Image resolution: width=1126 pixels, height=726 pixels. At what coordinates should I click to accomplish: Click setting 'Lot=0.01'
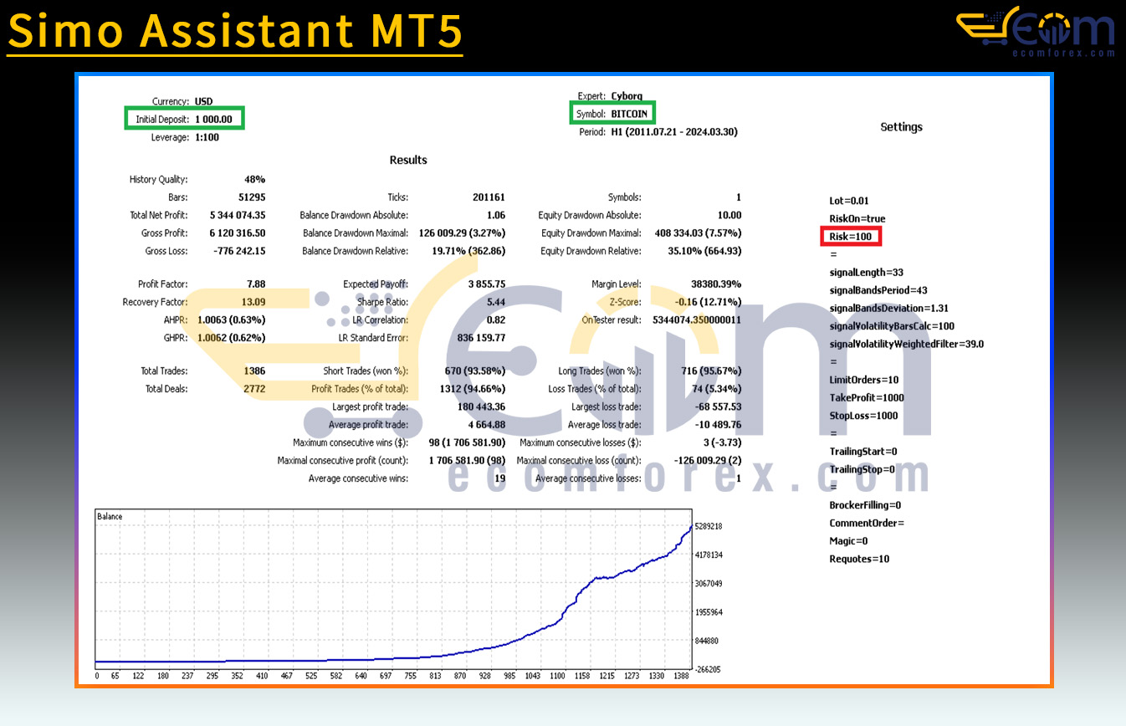click(x=849, y=201)
